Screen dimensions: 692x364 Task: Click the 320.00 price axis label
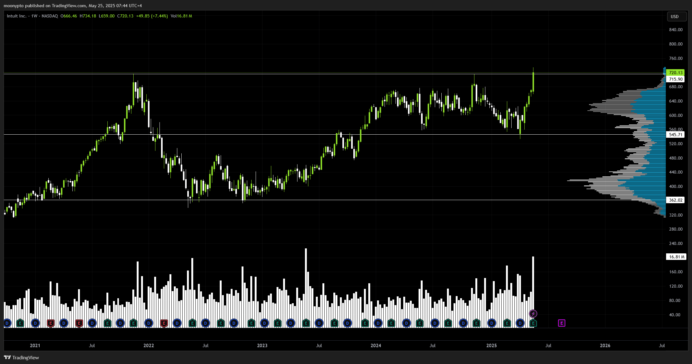(x=676, y=215)
